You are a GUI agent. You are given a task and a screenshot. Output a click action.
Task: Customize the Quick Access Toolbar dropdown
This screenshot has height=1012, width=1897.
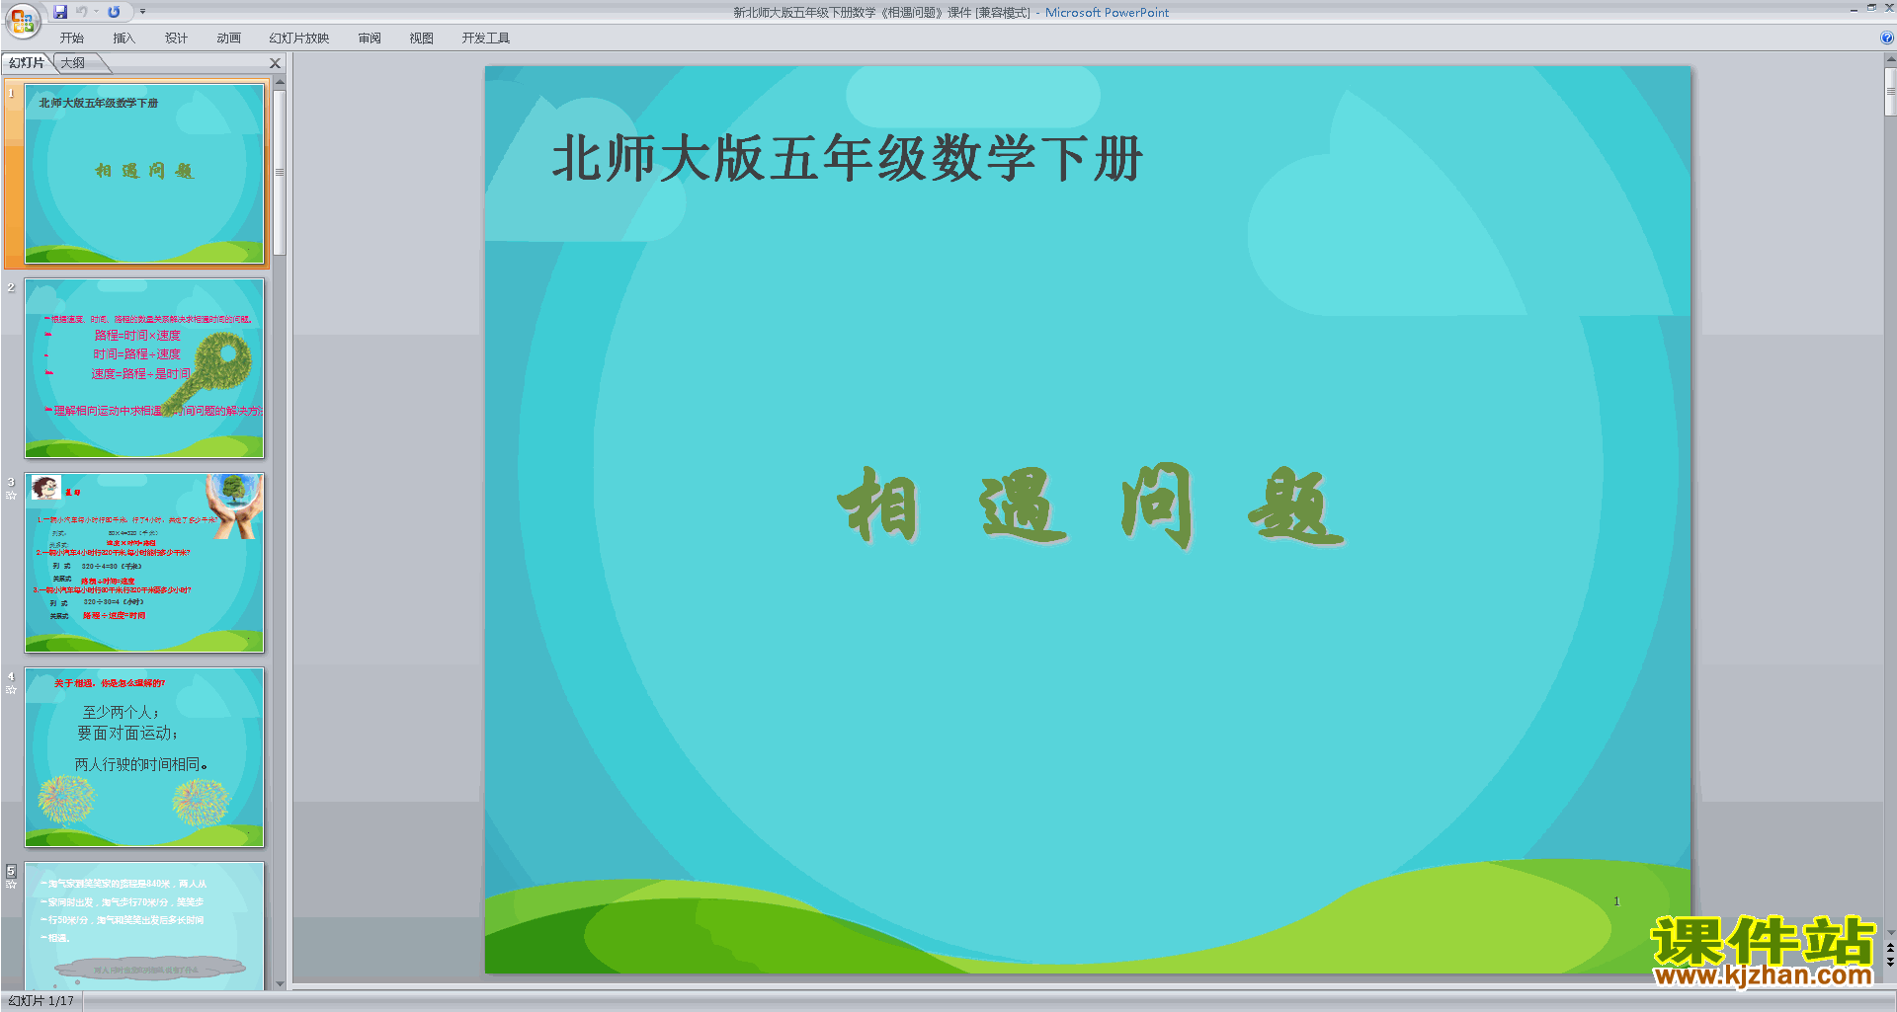click(142, 12)
